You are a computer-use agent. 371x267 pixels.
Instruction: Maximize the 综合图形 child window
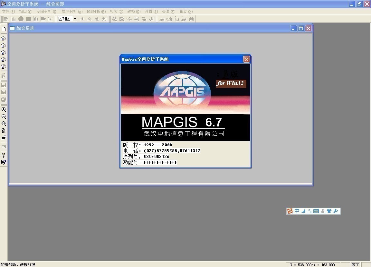point(301,29)
